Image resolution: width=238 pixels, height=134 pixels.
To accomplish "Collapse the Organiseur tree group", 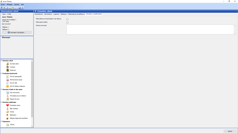I will (x=1, y=121).
